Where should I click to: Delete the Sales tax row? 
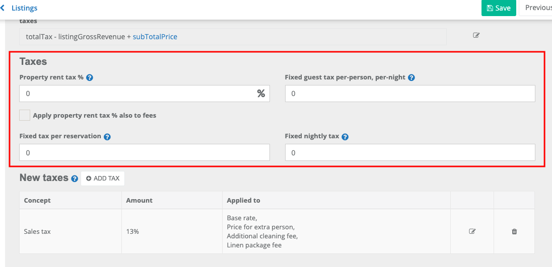514,231
